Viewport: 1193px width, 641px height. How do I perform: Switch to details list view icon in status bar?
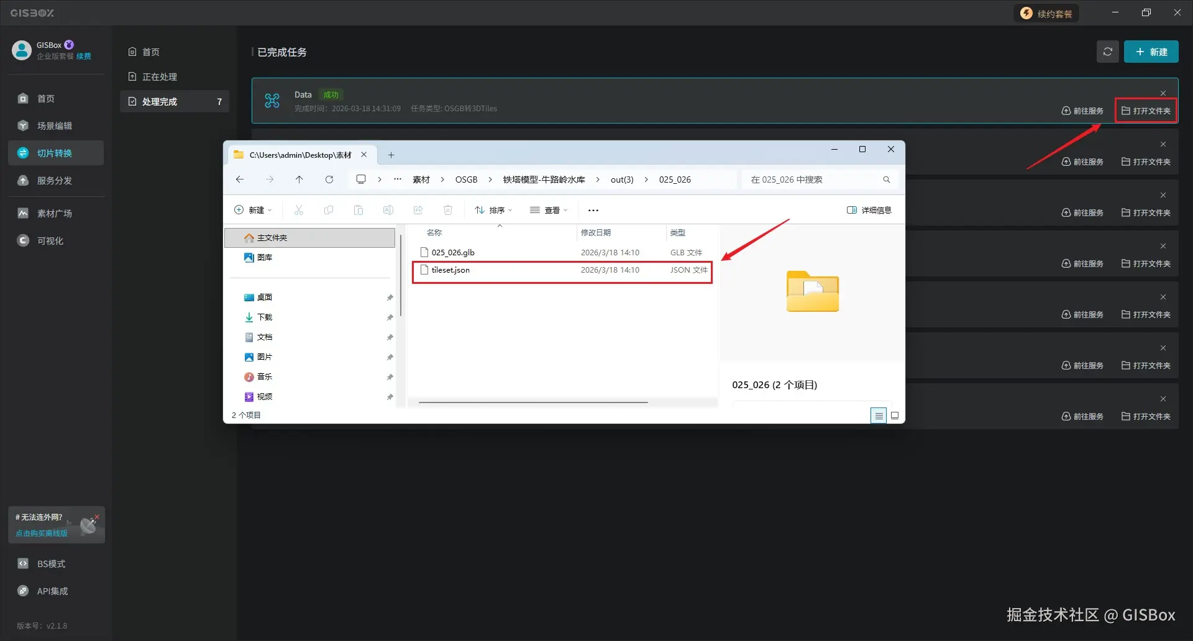click(x=878, y=416)
